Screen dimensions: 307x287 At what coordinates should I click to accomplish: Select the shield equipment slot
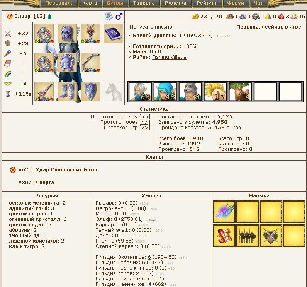[x=90, y=92]
